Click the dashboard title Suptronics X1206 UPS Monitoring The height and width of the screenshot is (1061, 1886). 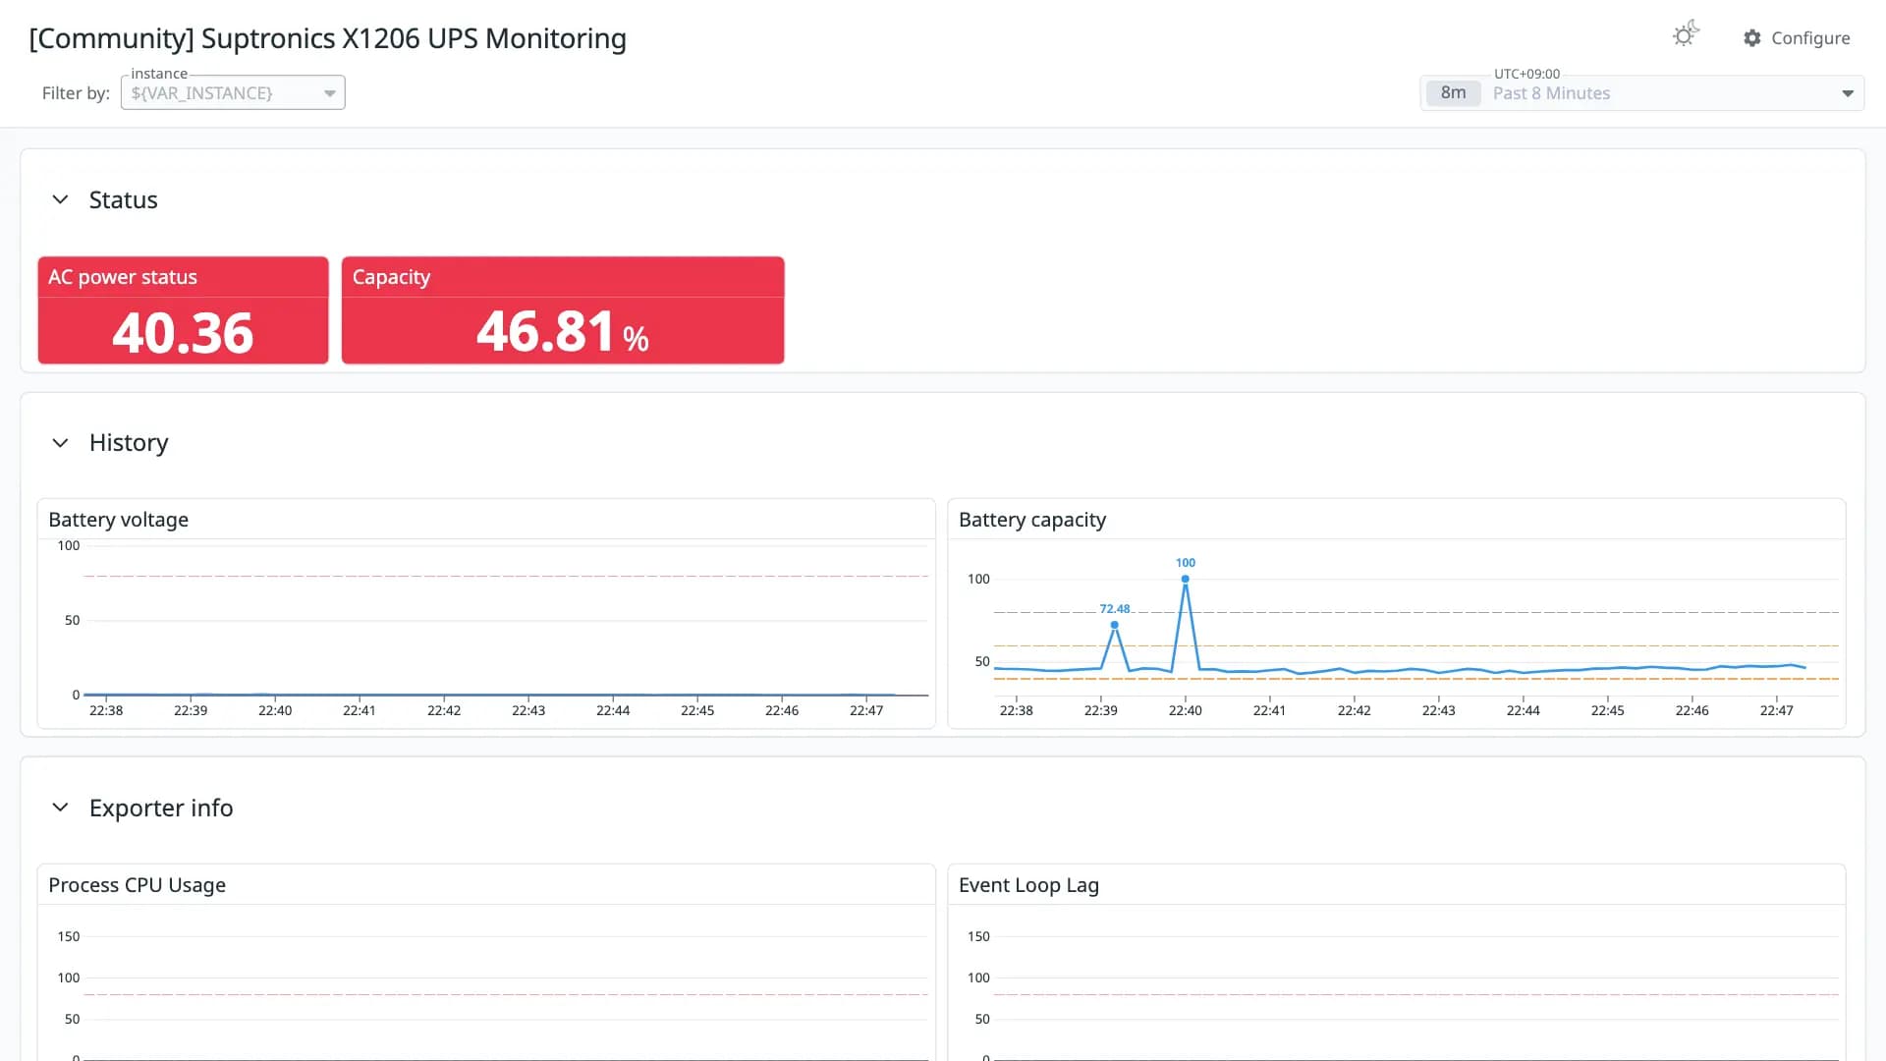327,38
